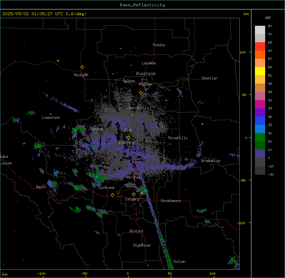
Task: Click the Lake Louise label at left edge
Action: (x=6, y=160)
